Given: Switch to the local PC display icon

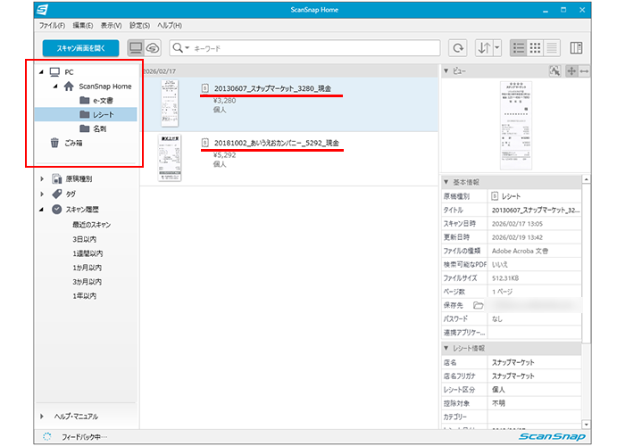Looking at the screenshot, I should [136, 47].
